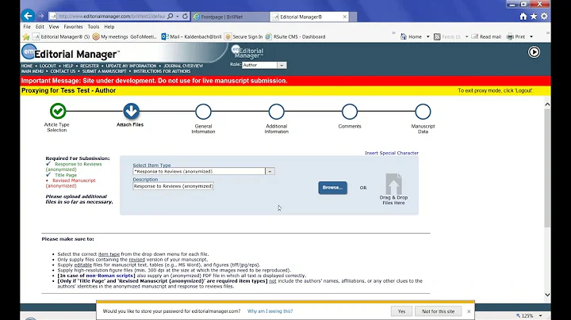Viewport: 571px width, 320px height.
Task: Click the browser Back arrow button
Action: (28, 16)
